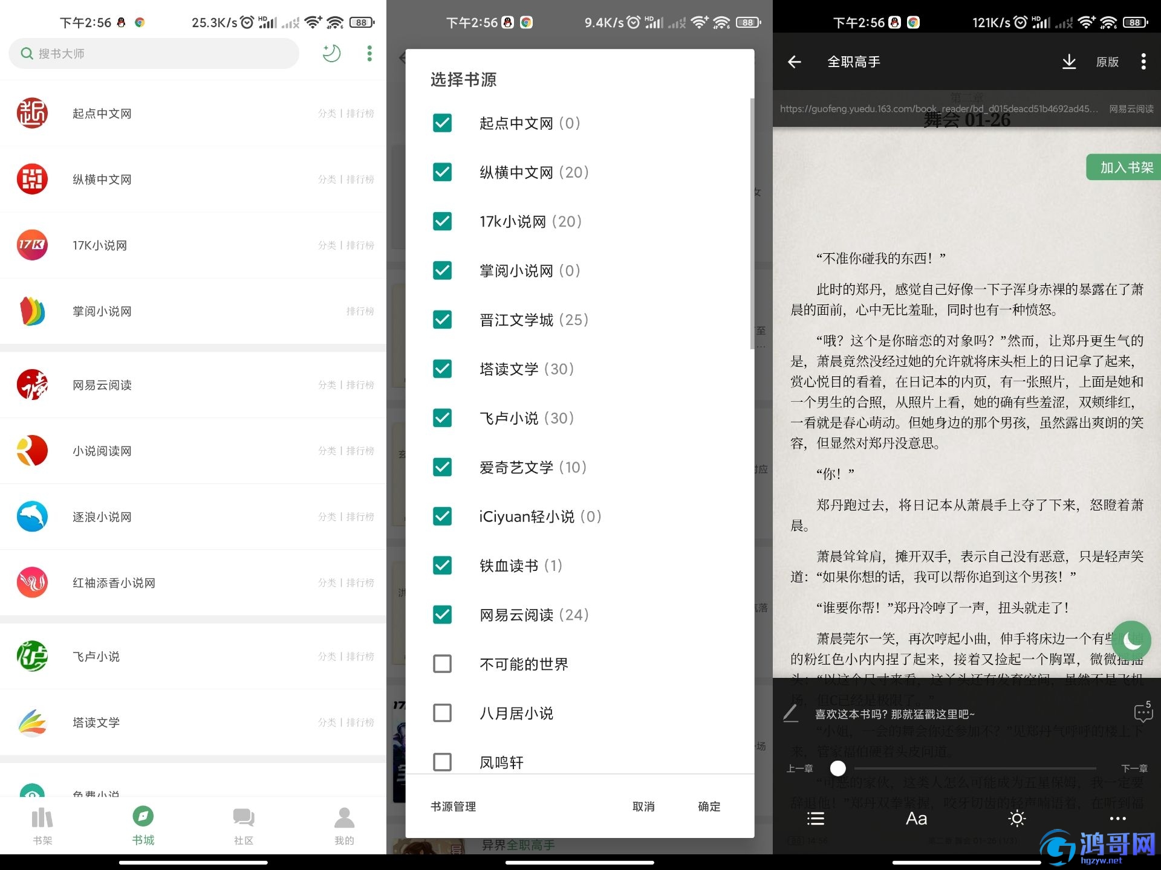Tap the floating green night-mode button
The width and height of the screenshot is (1161, 870).
pos(1131,640)
